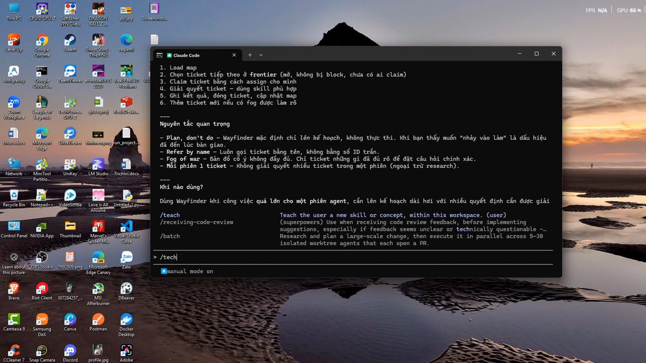646x363 pixels.
Task: Select the UniKey desktop icon
Action: (x=70, y=167)
